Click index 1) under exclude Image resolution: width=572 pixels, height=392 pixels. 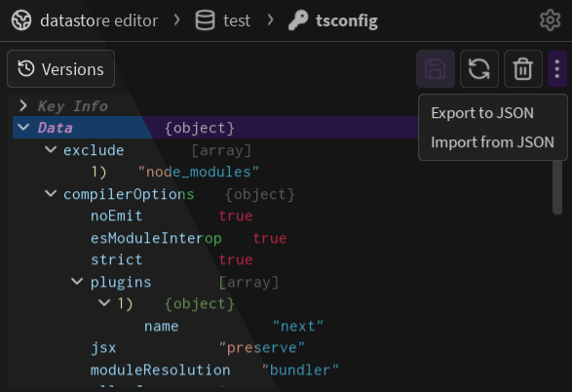98,172
